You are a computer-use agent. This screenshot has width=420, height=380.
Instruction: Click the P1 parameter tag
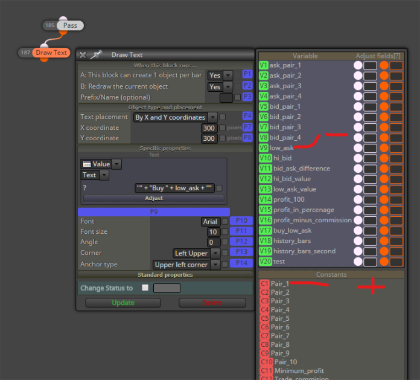(247, 74)
